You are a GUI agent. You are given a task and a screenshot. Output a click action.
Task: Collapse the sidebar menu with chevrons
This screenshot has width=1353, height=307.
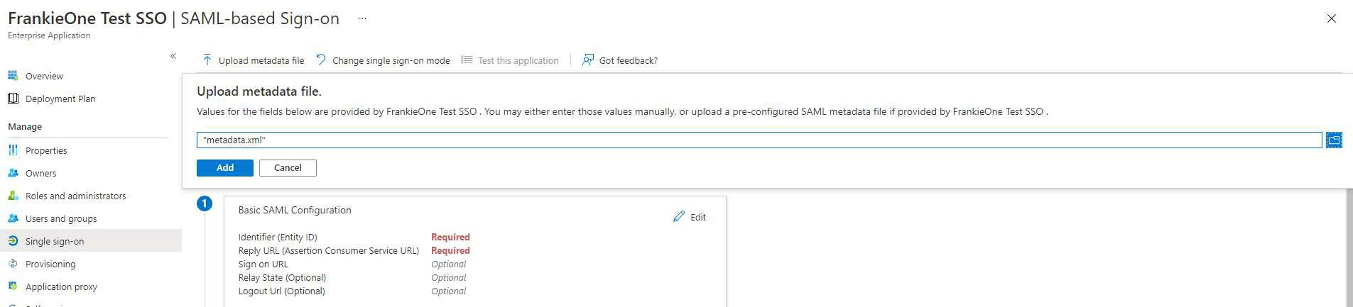click(173, 56)
